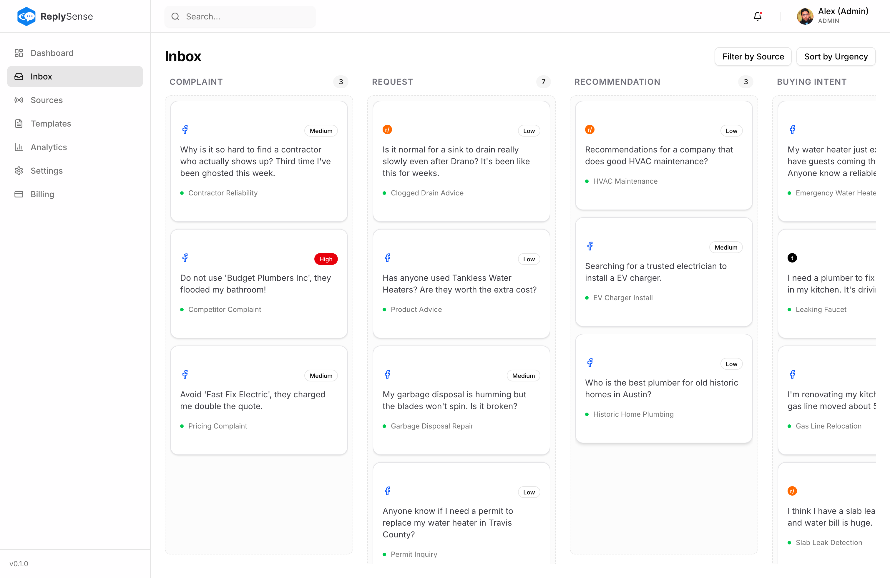Open the Filter by Source dropdown
Screen dimensions: 890x578
click(753, 57)
